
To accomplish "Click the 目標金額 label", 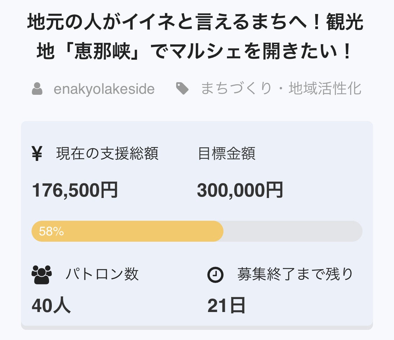I will [x=227, y=154].
